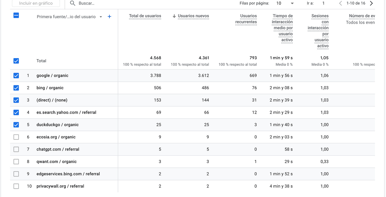
Task: Sort by Total de usuarios column header
Action: (145, 16)
